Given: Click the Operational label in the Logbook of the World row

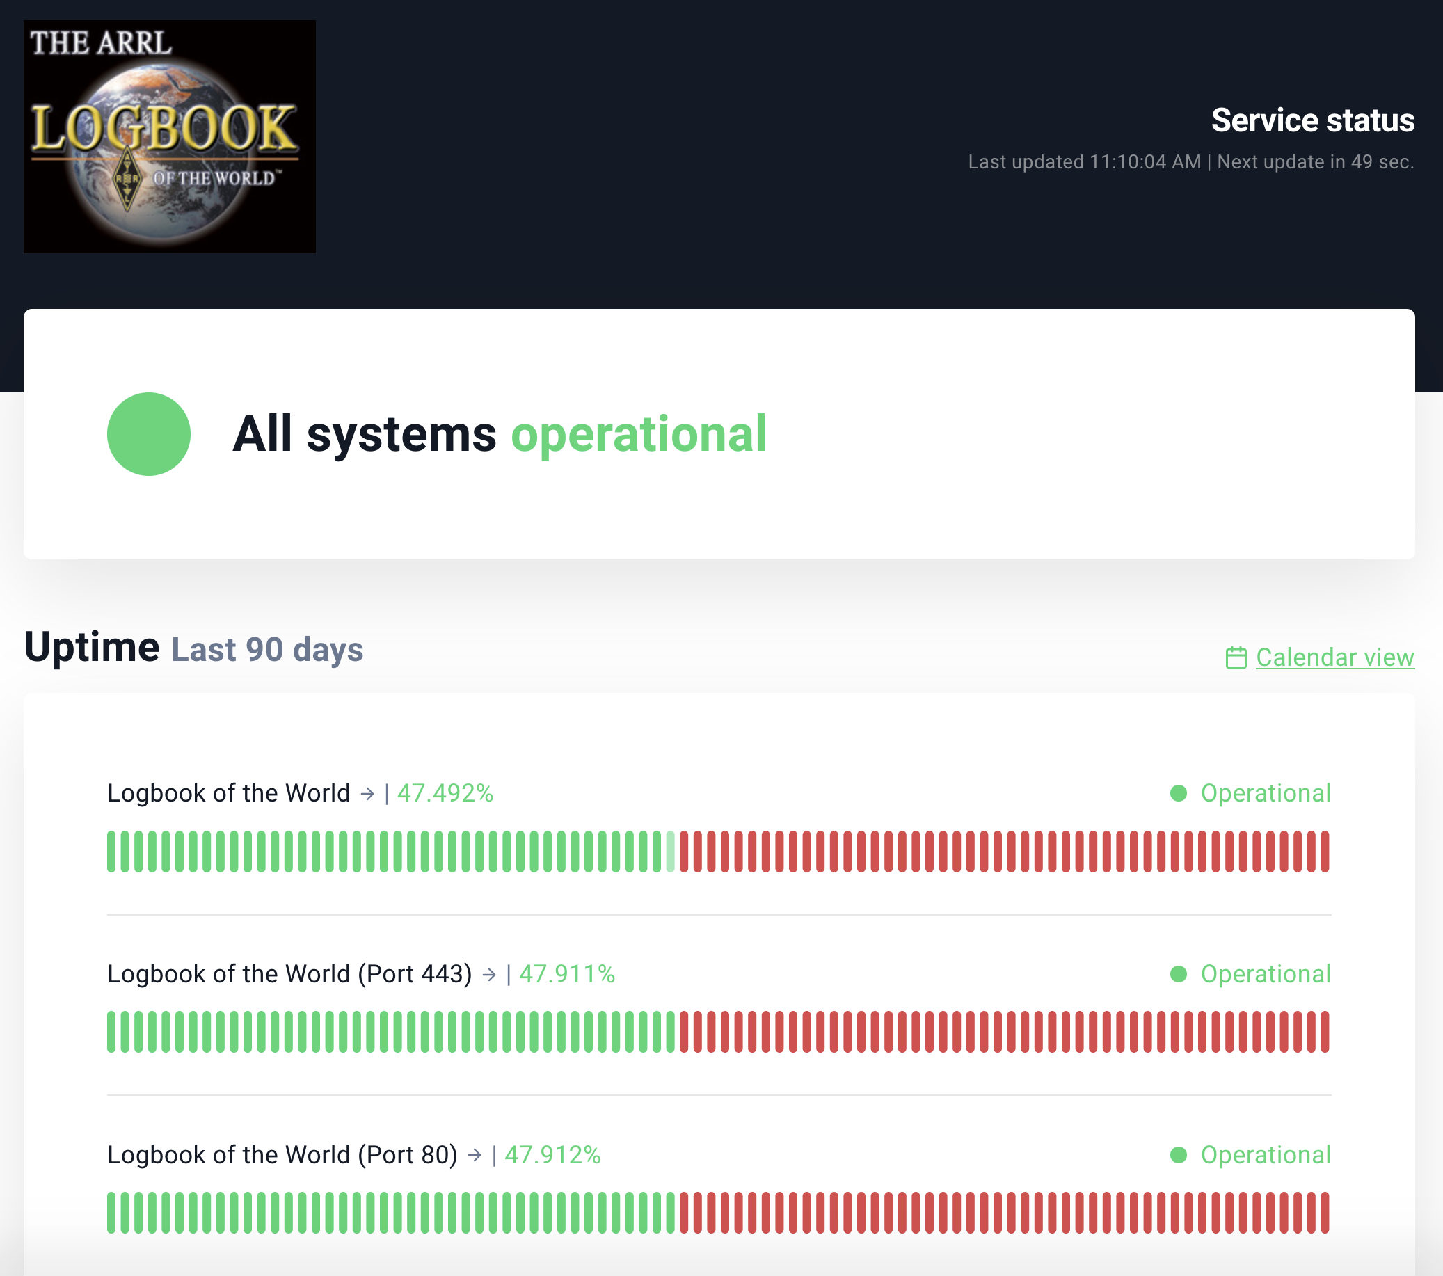Looking at the screenshot, I should coord(1266,793).
